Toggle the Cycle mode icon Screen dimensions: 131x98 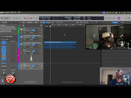pos(37,18)
